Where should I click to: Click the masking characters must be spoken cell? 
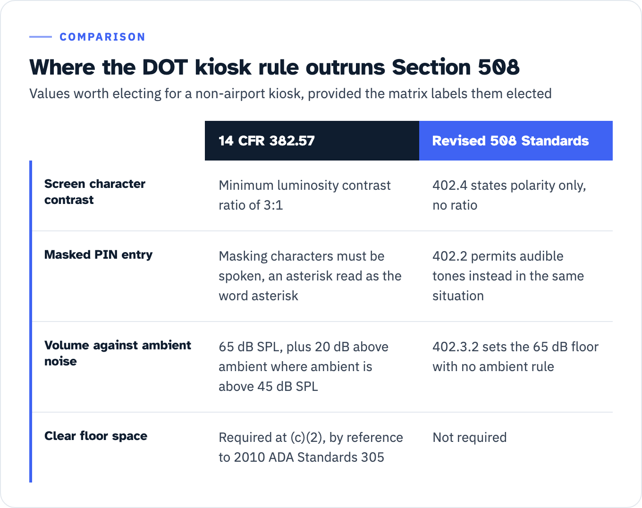pyautogui.click(x=310, y=276)
